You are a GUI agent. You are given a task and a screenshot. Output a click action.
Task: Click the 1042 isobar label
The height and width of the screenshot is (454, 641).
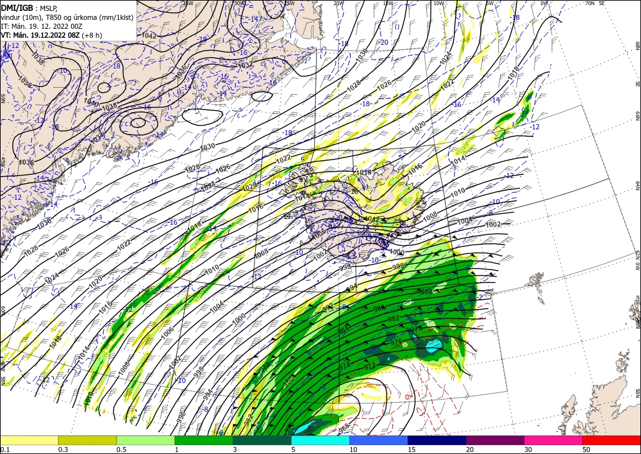coord(149,36)
